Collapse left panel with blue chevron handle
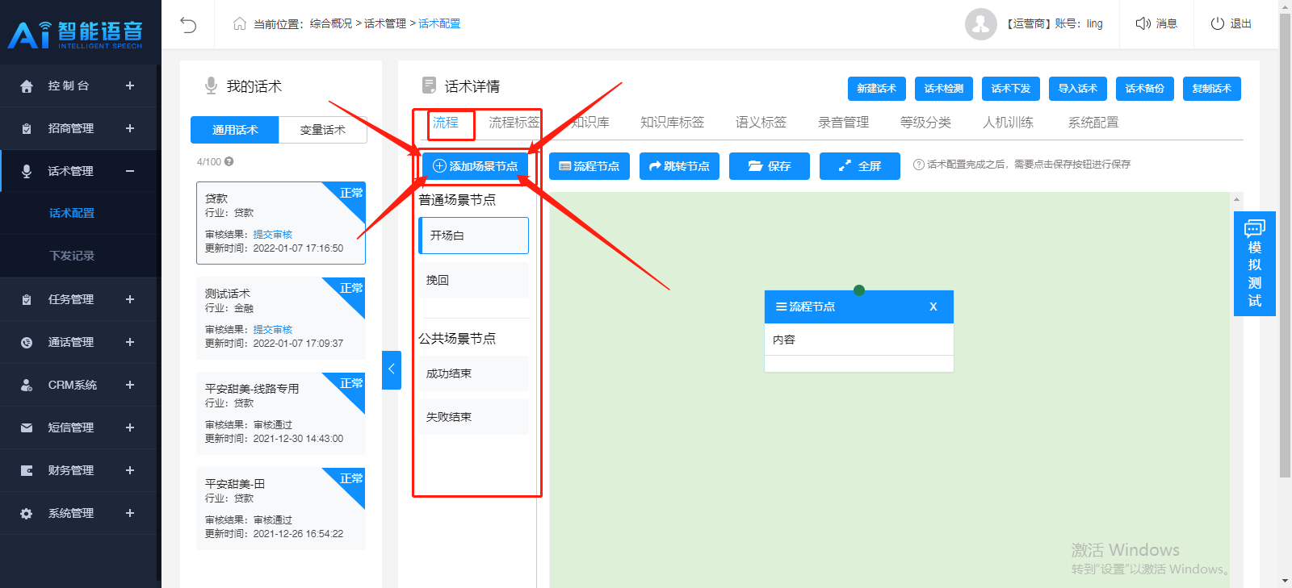 tap(392, 369)
